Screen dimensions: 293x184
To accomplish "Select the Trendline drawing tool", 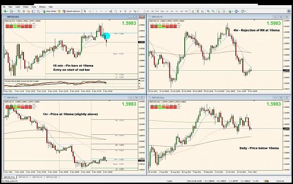I will click(x=106, y=11).
